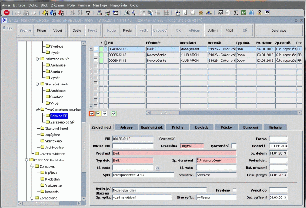Click the red EXIT icon in toolbar
The image size is (306, 208).
click(x=7, y=13)
